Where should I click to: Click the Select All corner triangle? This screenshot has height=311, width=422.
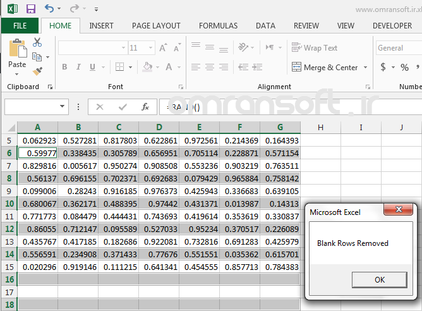(x=11, y=127)
